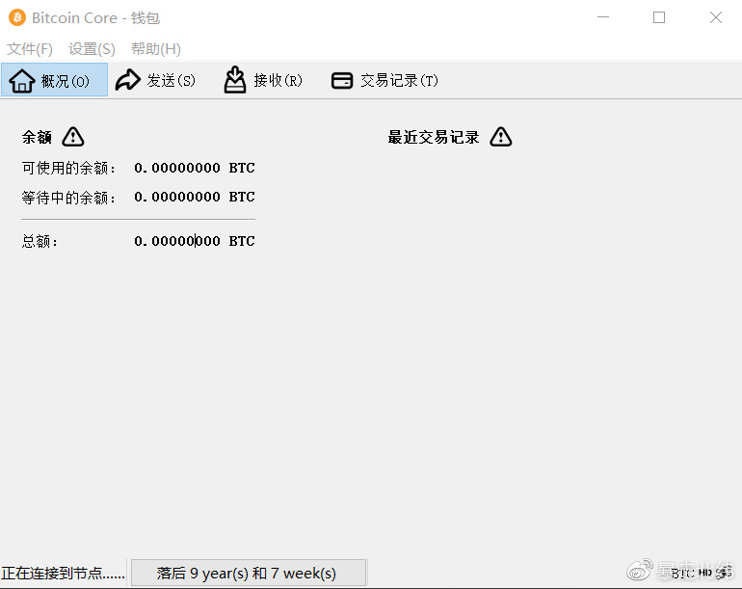Open the 接收(R) receive page
The height and width of the screenshot is (589, 742).
(x=263, y=80)
